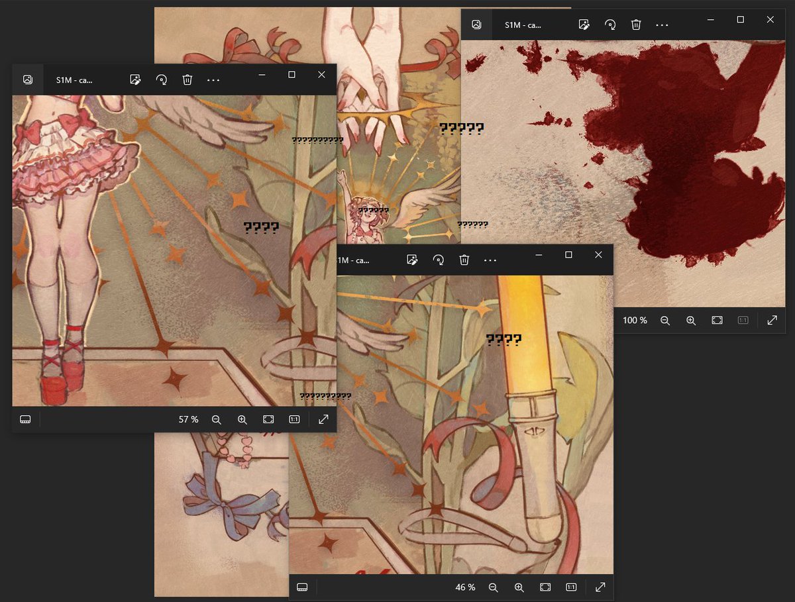Click the S1M title of the 57 % window

point(74,80)
